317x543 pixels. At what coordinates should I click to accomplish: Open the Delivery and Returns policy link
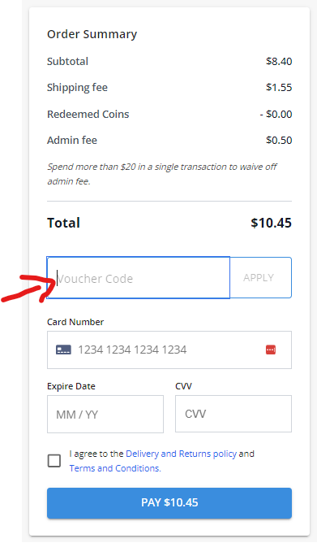(182, 454)
